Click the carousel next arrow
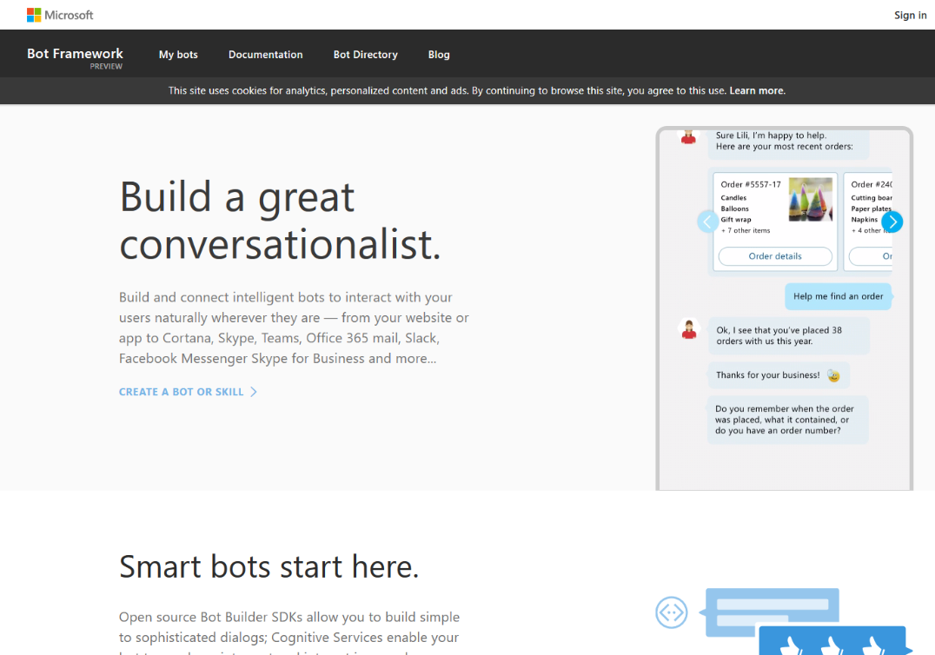The image size is (935, 655). click(892, 222)
